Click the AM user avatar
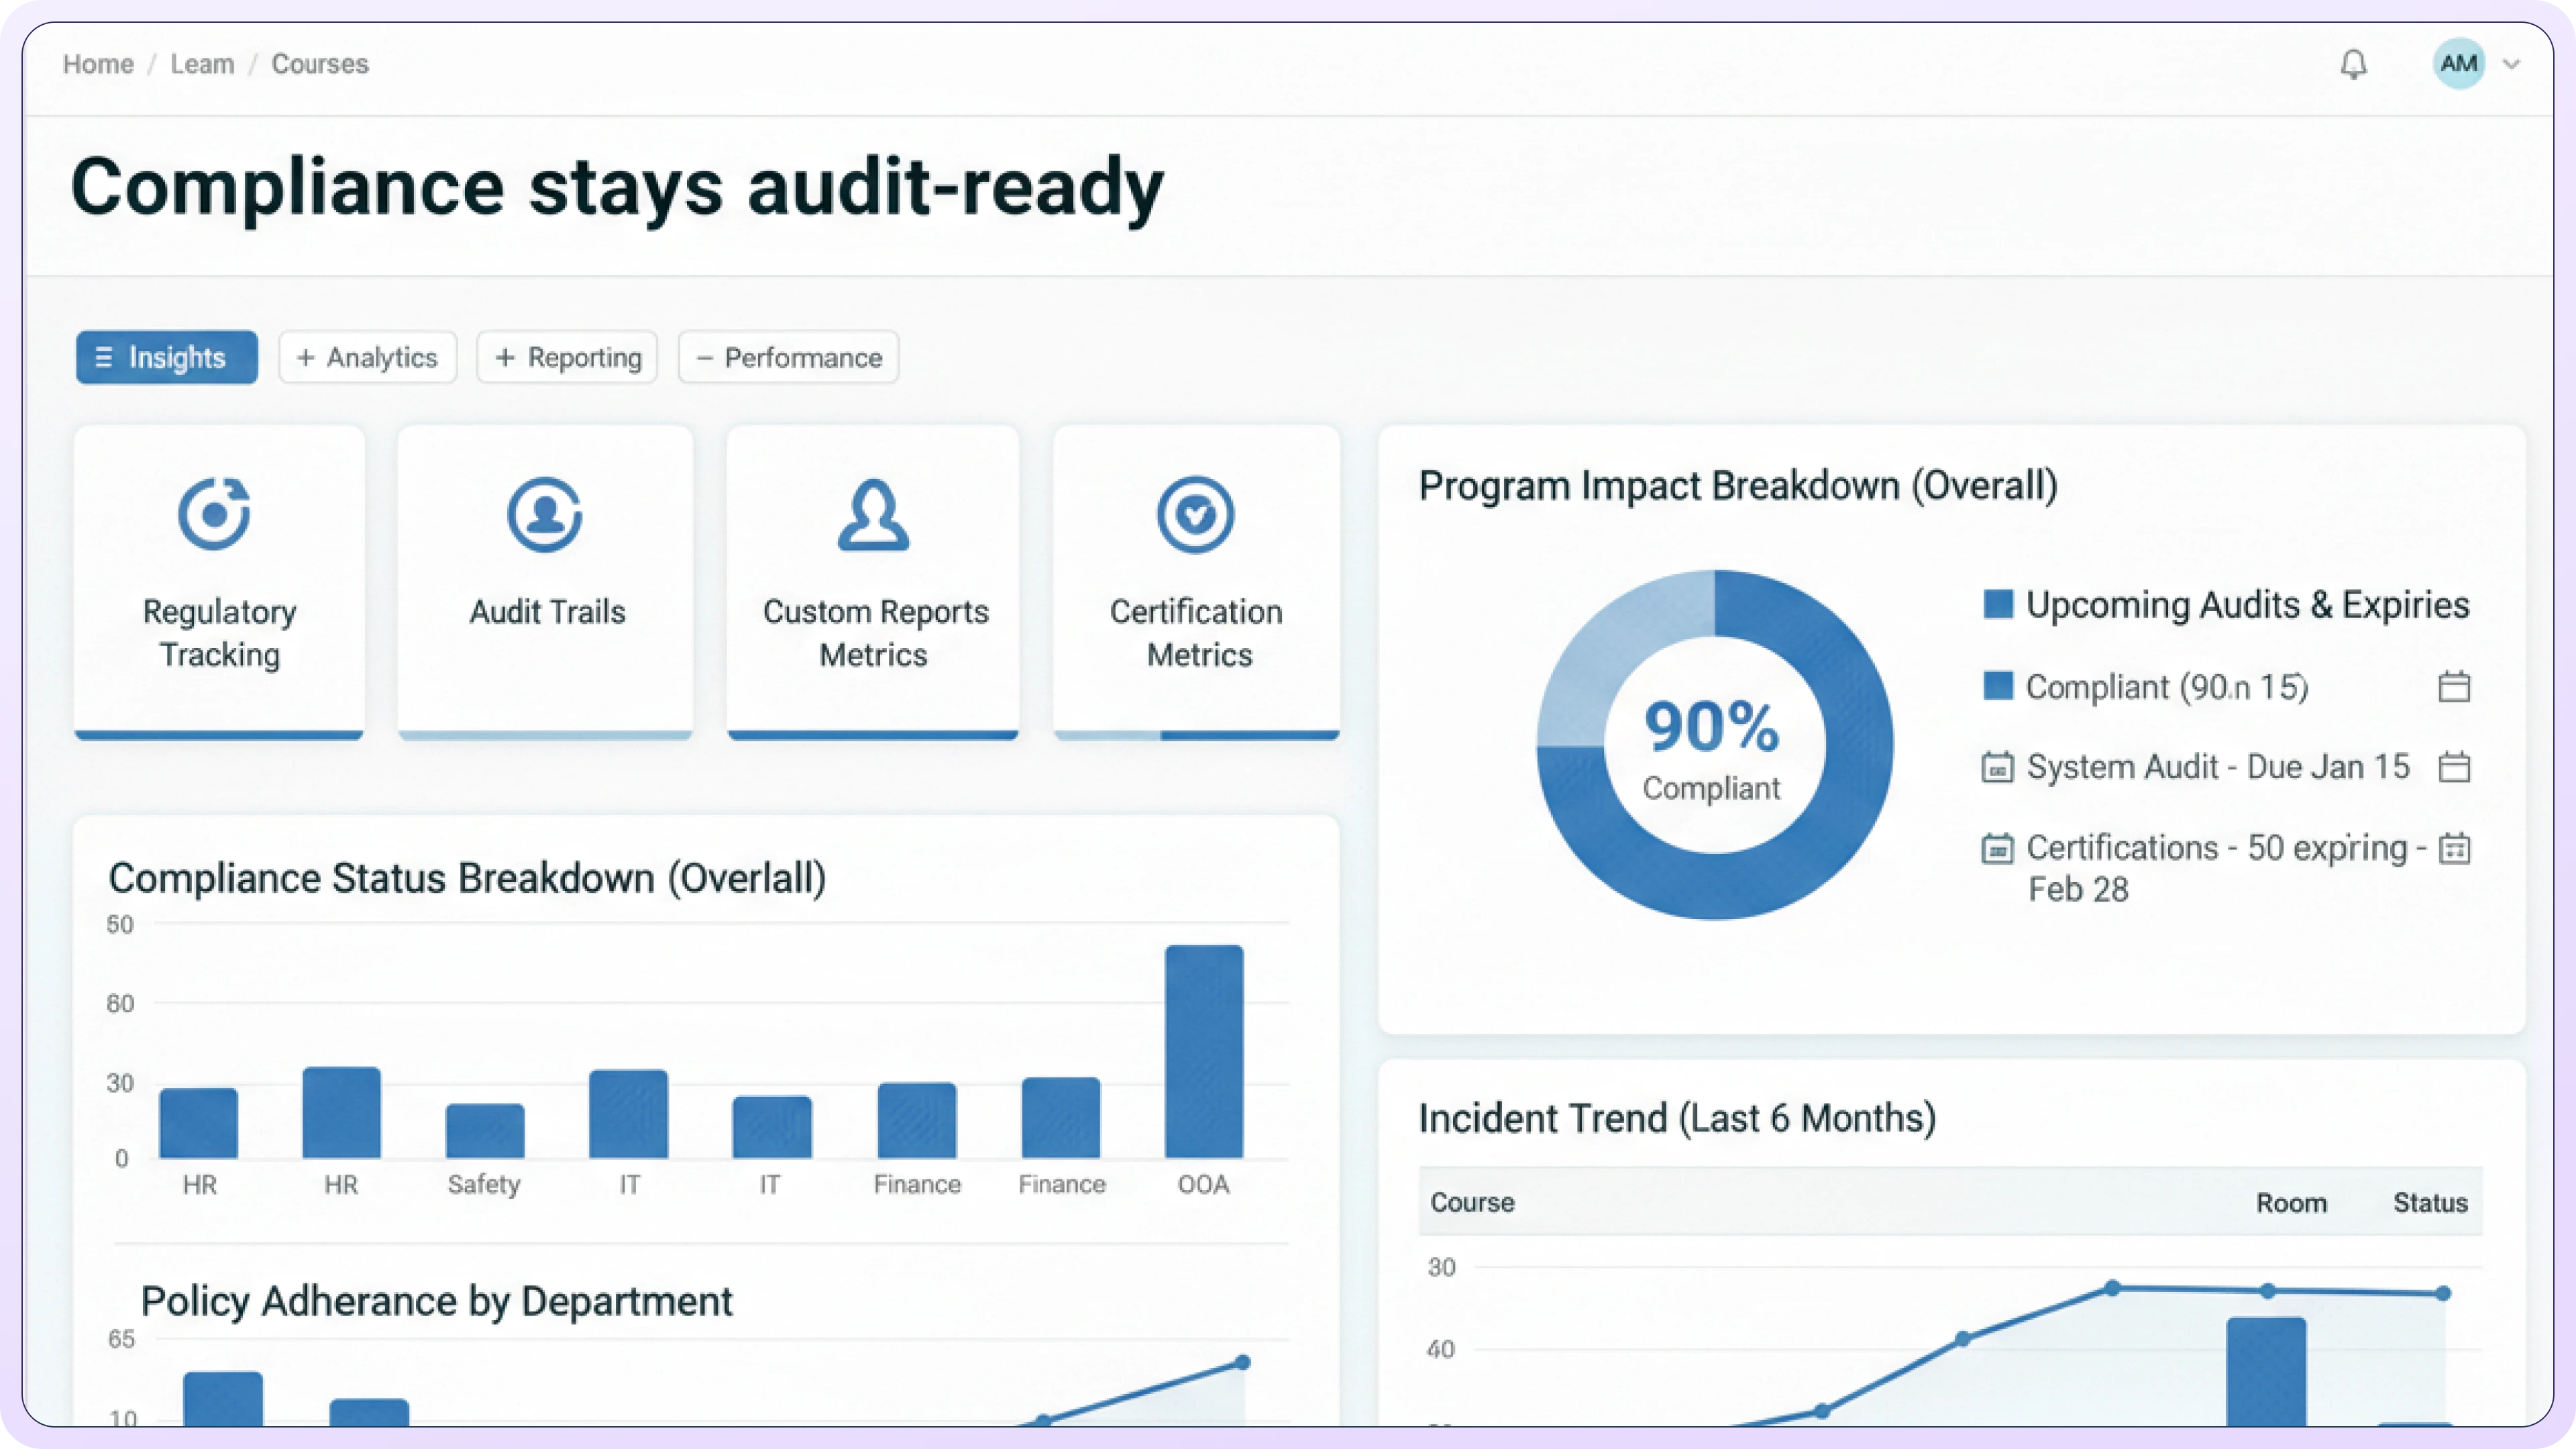 pyautogui.click(x=2458, y=64)
